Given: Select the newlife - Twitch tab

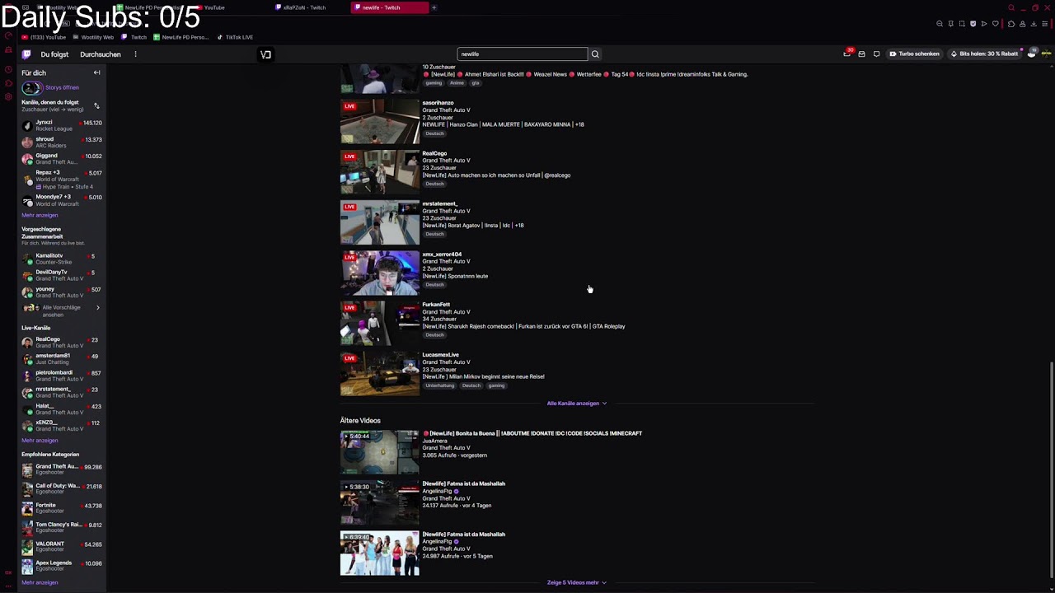Looking at the screenshot, I should tap(391, 7).
